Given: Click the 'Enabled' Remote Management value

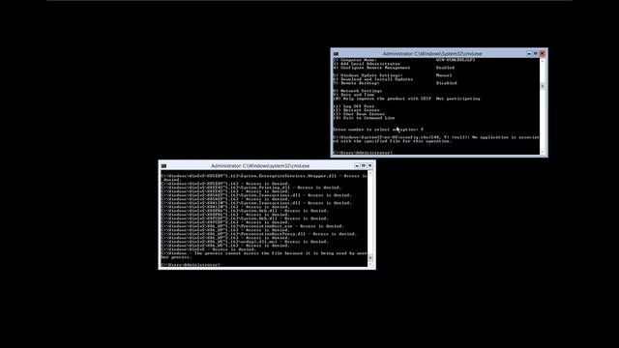Looking at the screenshot, I should (x=445, y=68).
